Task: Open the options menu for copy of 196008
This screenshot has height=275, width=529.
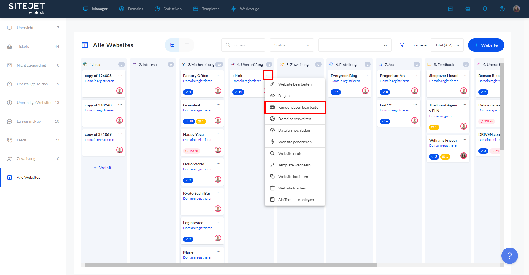Action: coord(120,75)
